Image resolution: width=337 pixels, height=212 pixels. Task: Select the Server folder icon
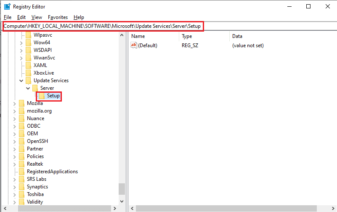point(35,88)
